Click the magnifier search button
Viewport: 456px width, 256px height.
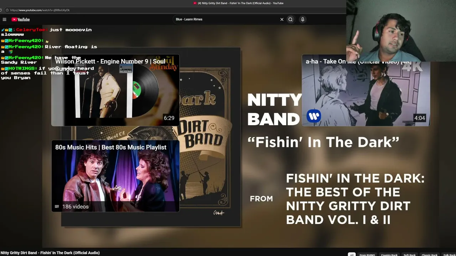(290, 20)
